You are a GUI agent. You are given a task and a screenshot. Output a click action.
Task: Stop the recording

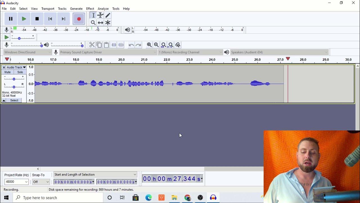pos(37,19)
